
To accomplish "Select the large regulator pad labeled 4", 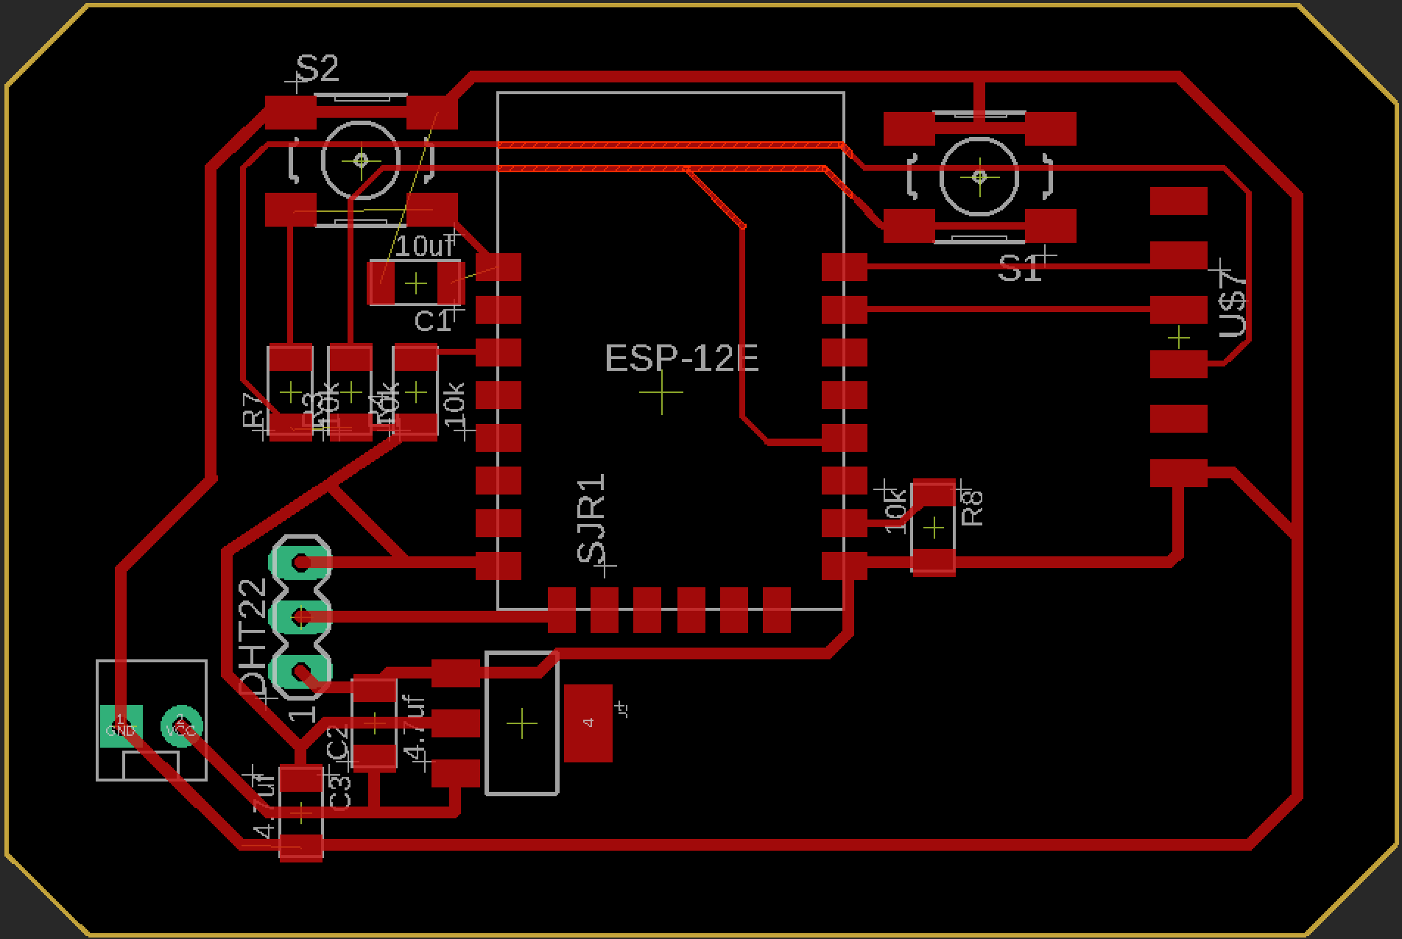I will click(588, 723).
